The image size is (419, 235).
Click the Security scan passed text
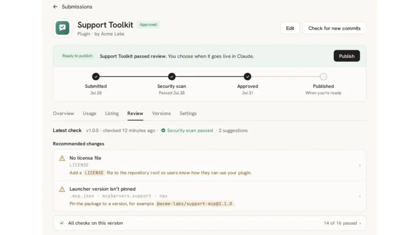[x=190, y=130]
